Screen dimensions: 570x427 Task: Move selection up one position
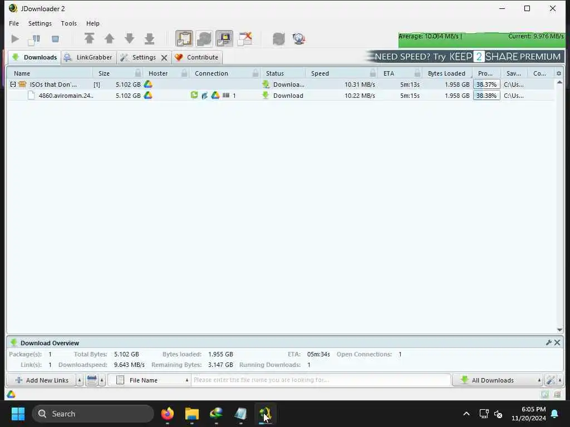tap(110, 39)
